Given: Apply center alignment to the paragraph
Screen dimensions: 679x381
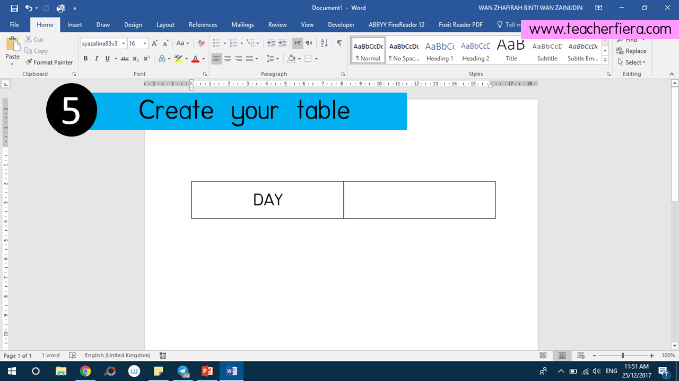Looking at the screenshot, I should [228, 58].
